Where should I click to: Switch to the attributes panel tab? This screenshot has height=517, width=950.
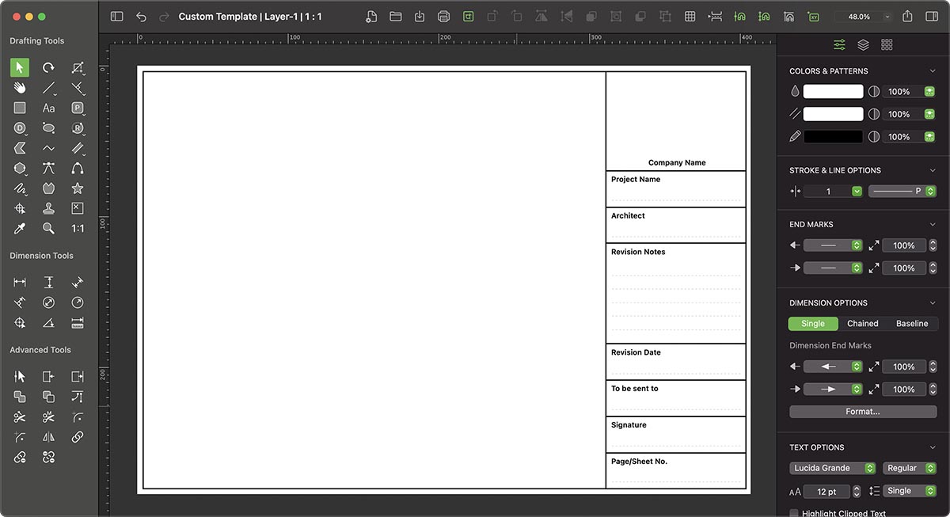pos(839,44)
